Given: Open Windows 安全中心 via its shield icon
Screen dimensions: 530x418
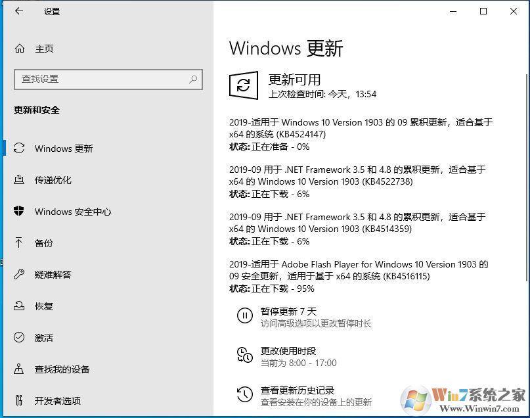Looking at the screenshot, I should pyautogui.click(x=20, y=212).
